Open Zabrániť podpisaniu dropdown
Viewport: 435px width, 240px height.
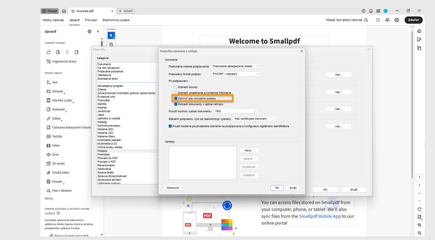coord(255,119)
